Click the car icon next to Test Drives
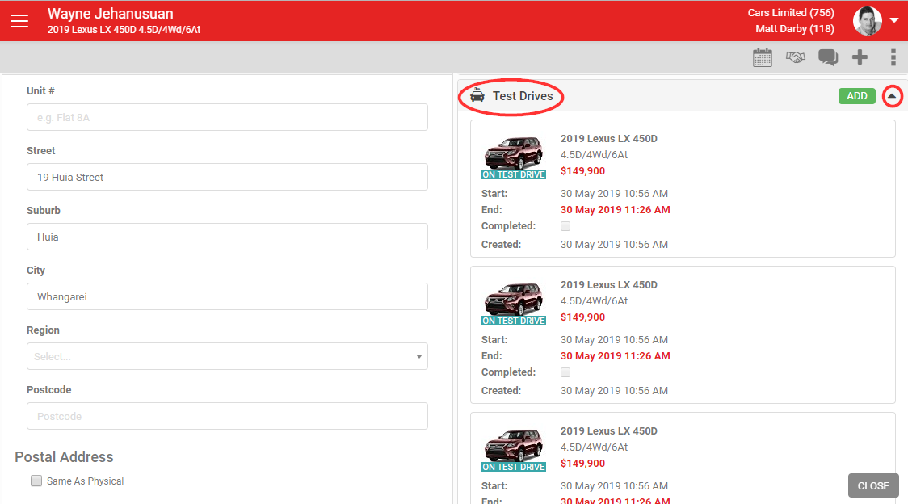 (x=477, y=95)
